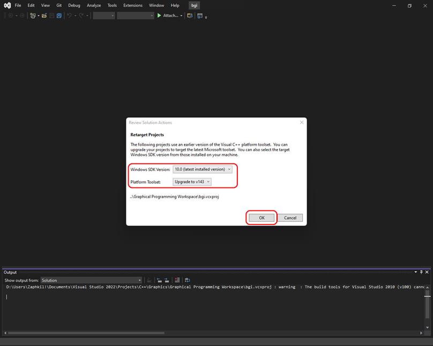Open the solution platforms dropdown

click(x=135, y=16)
